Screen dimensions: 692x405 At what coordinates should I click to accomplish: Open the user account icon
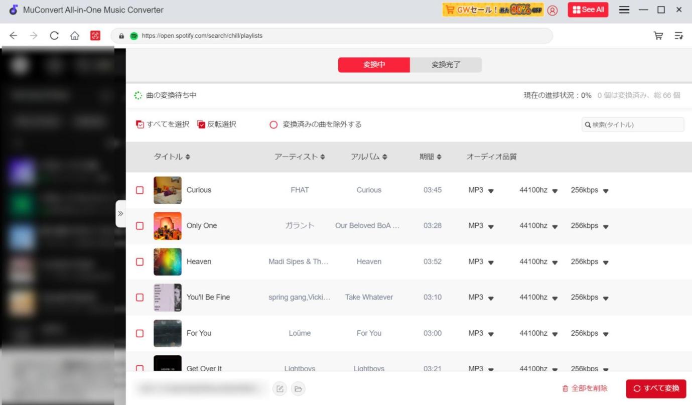552,10
